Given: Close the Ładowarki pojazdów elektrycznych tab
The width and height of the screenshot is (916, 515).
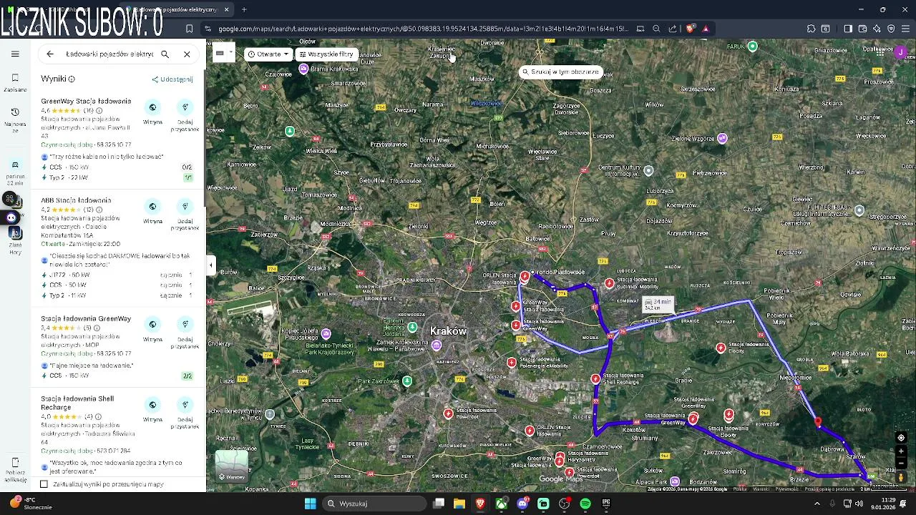Looking at the screenshot, I should (227, 9).
